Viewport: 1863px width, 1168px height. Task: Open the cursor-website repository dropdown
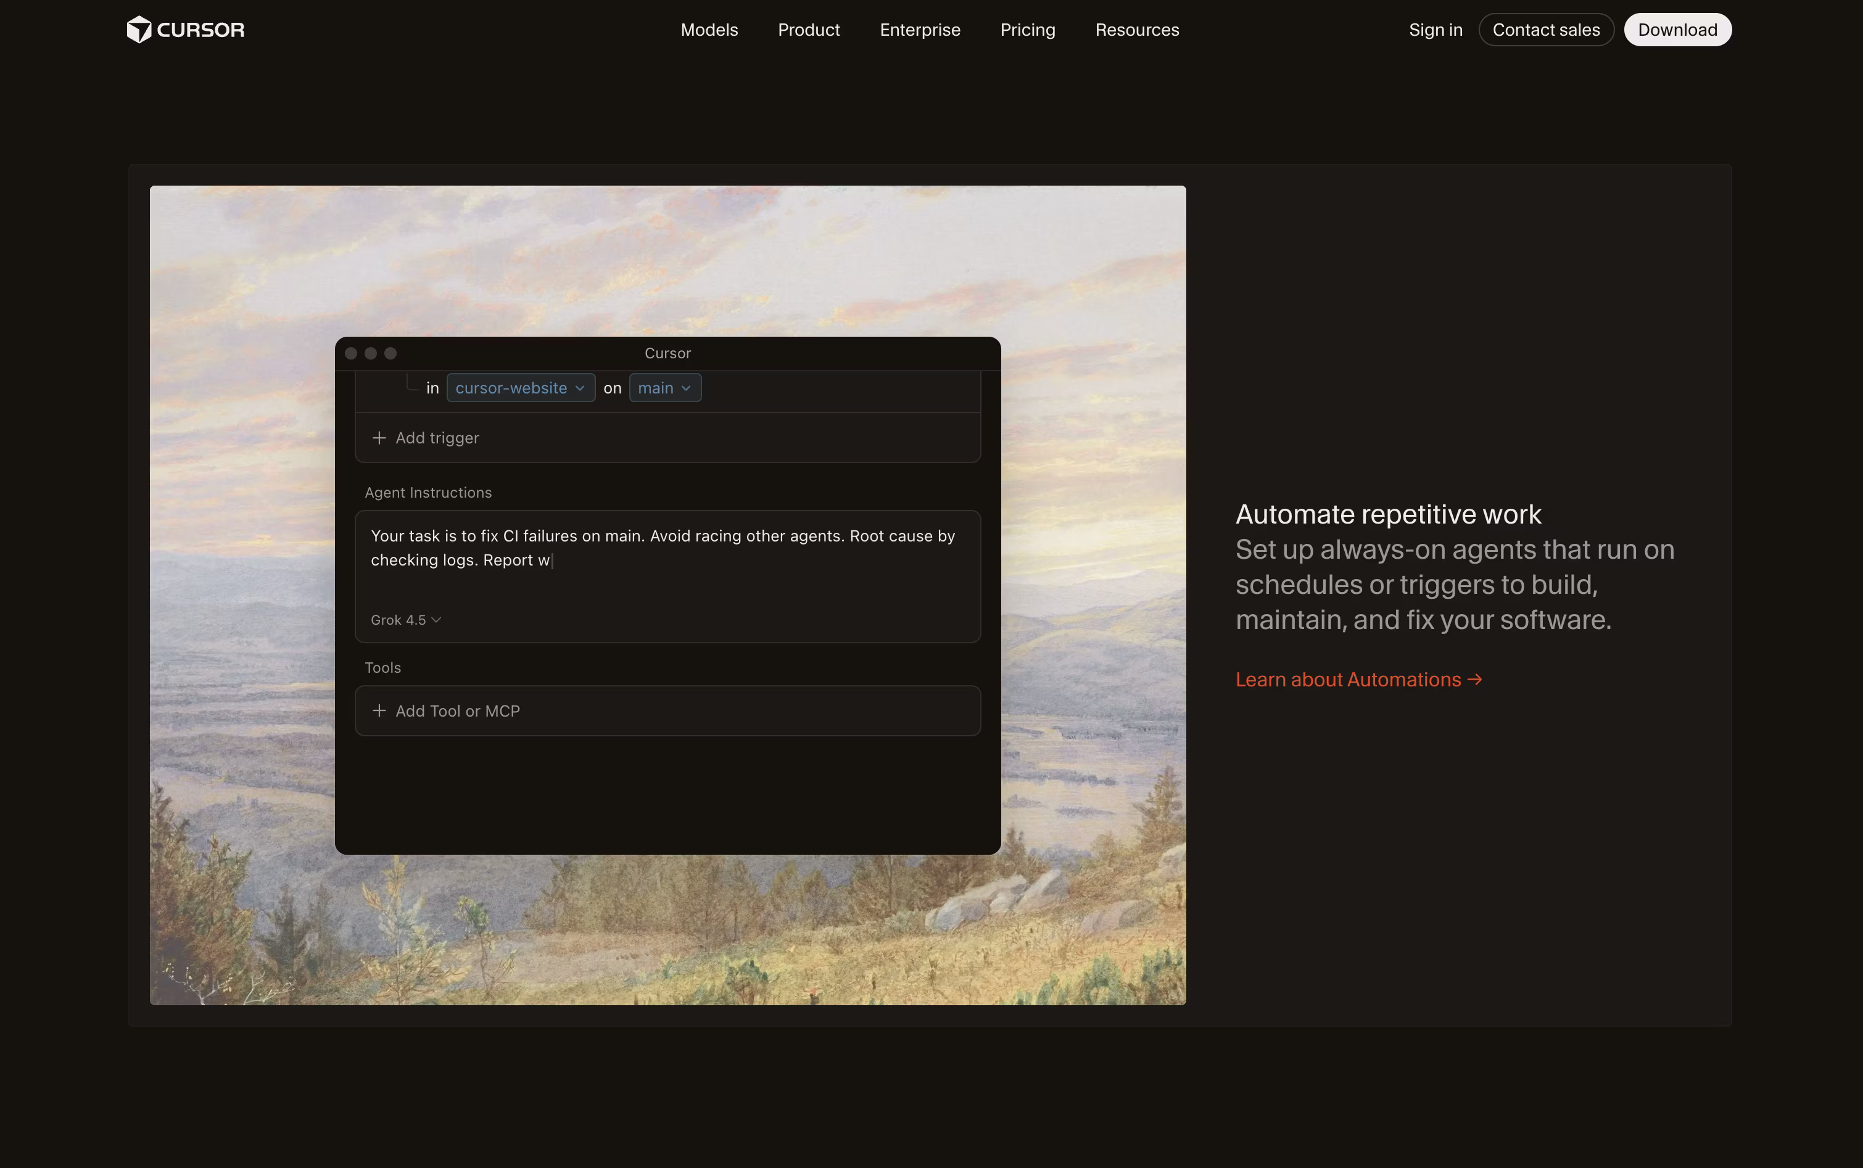pyautogui.click(x=520, y=388)
